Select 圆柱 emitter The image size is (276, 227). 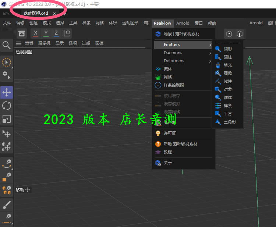228,57
